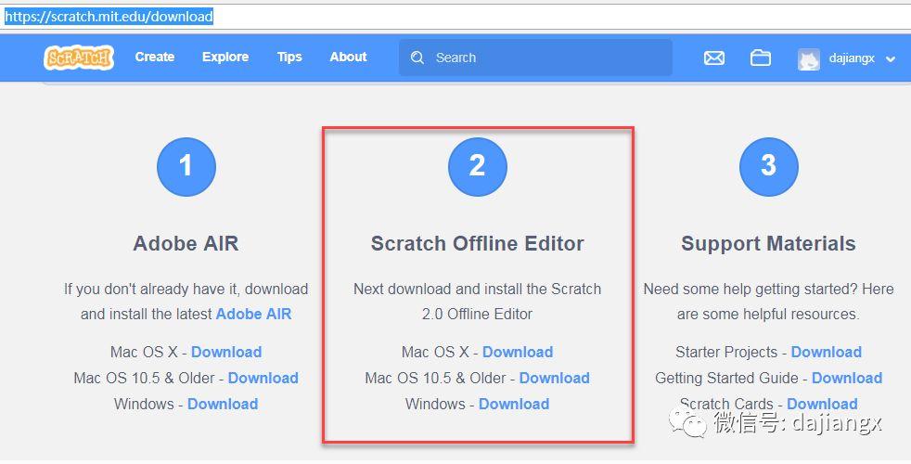Click the Scratch logo
The width and height of the screenshot is (911, 464).
click(x=79, y=58)
